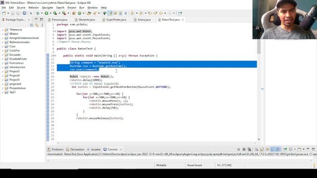
Task: Close the Console view tab
Action: tap(121, 149)
